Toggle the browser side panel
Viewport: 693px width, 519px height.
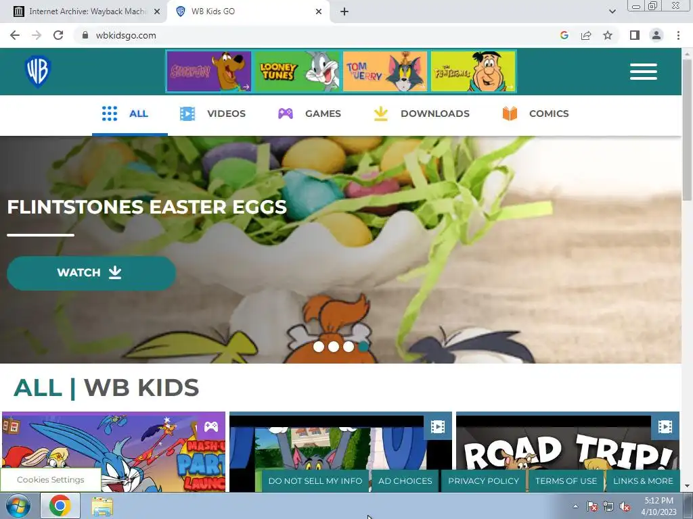tap(635, 35)
